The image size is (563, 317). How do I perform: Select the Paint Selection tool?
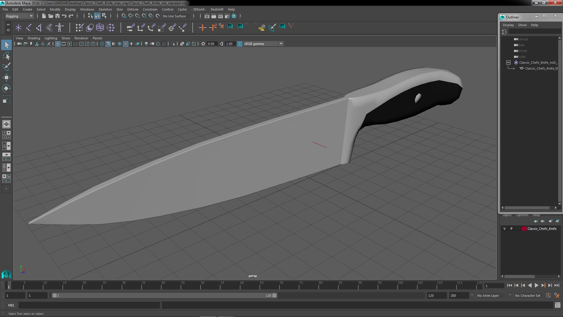pos(6,67)
